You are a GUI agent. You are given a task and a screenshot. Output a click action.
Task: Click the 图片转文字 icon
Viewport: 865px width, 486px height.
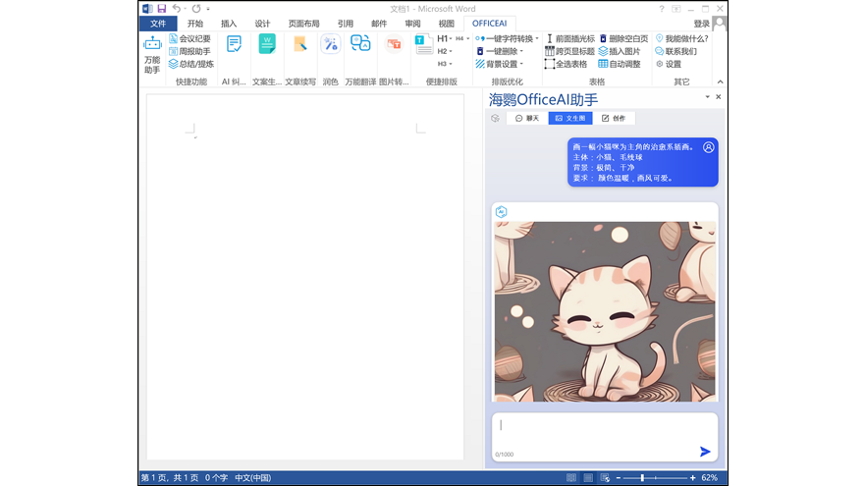[394, 44]
